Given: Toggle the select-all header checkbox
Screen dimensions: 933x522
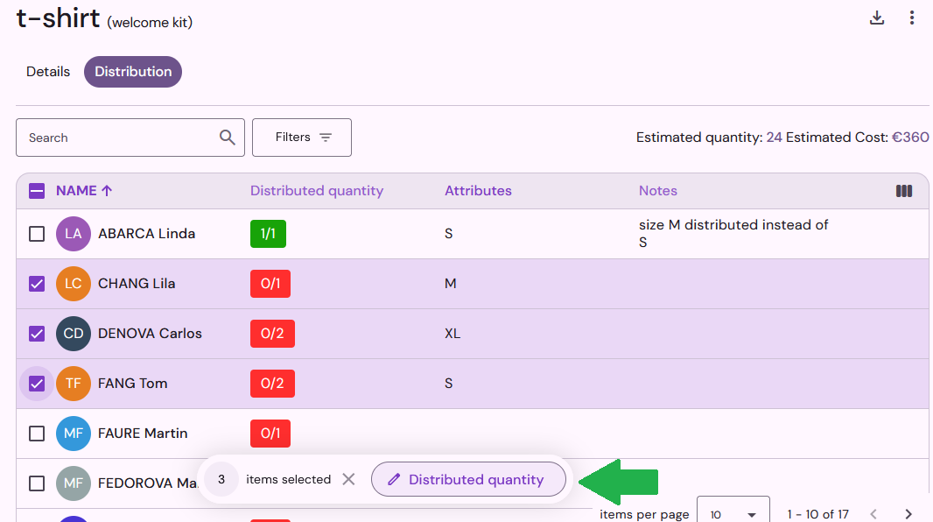Looking at the screenshot, I should click(37, 191).
